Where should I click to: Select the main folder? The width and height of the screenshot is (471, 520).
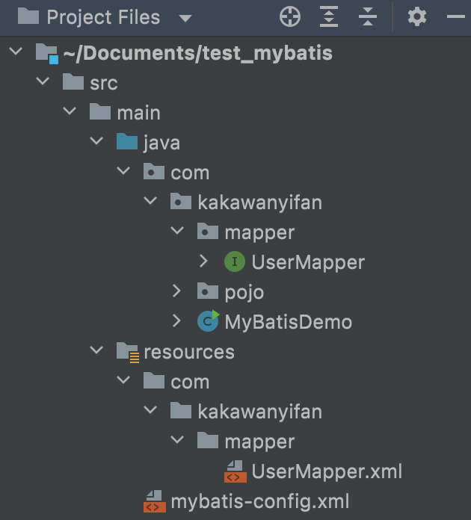tap(138, 112)
